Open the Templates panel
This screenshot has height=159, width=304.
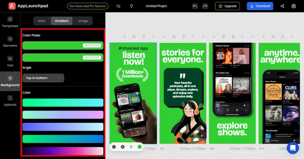tap(10, 22)
